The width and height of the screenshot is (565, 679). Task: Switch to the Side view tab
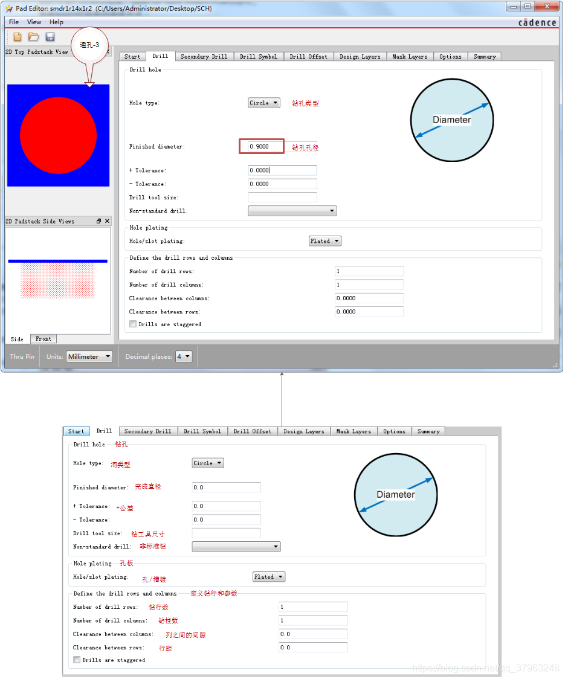[17, 339]
